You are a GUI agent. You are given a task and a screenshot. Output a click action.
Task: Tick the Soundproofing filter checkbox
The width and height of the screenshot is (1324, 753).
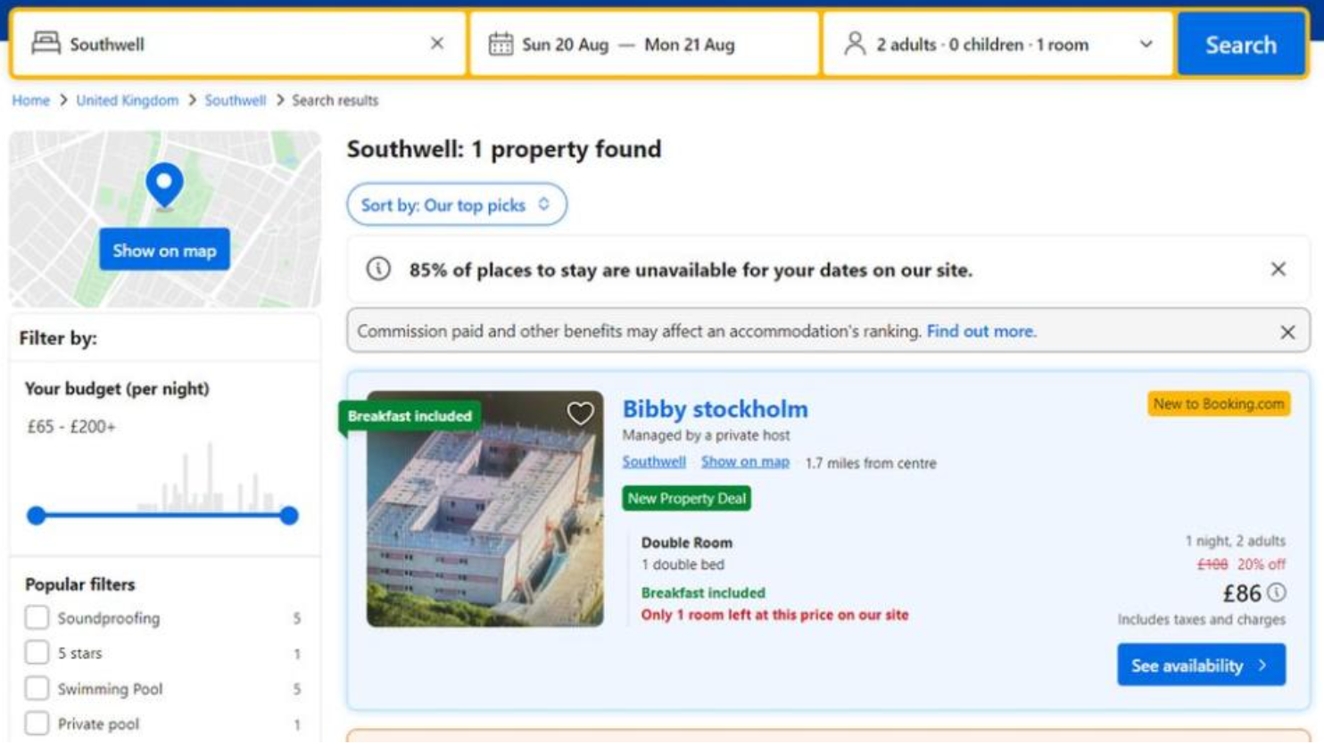pos(37,617)
